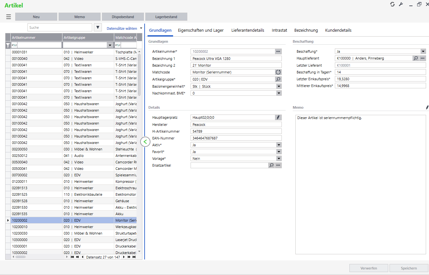Click the Lagerbestand button

pos(166,17)
